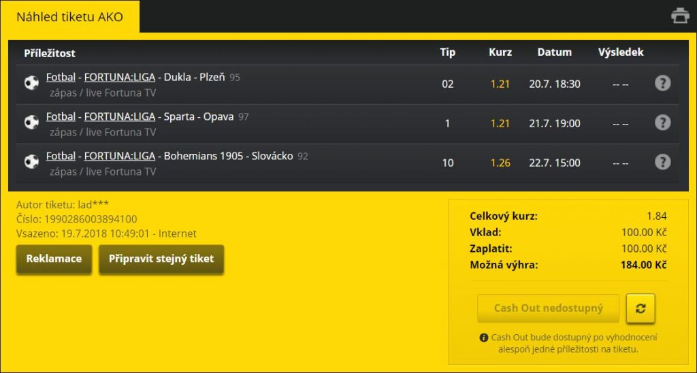697x373 pixels.
Task: Click the soccer ball icon for Dukla - Plzeň
Action: 31,84
